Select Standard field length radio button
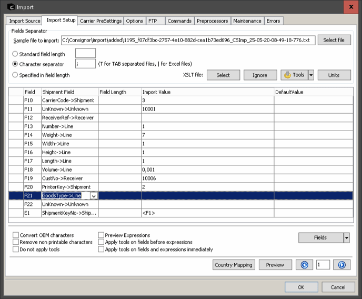 pyautogui.click(x=15, y=54)
